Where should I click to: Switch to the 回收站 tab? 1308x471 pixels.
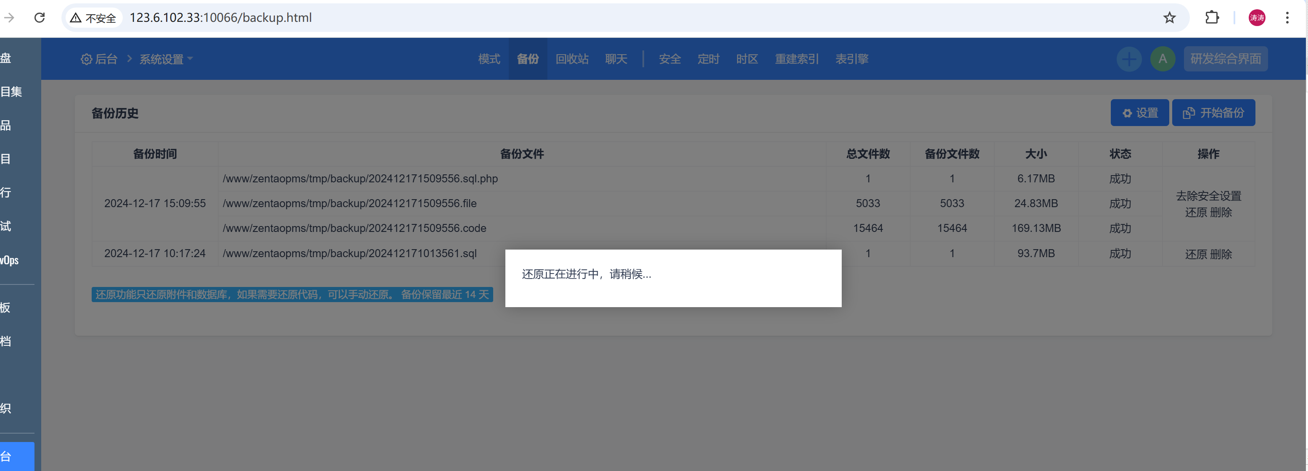pyautogui.click(x=572, y=59)
